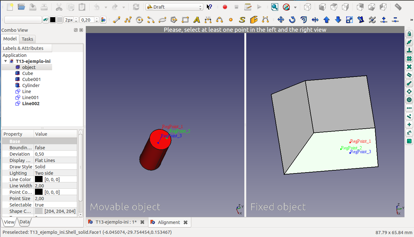Screen dimensions: 414x237
Task: Open the draw style dropdown arrow
Action: coord(295,7)
